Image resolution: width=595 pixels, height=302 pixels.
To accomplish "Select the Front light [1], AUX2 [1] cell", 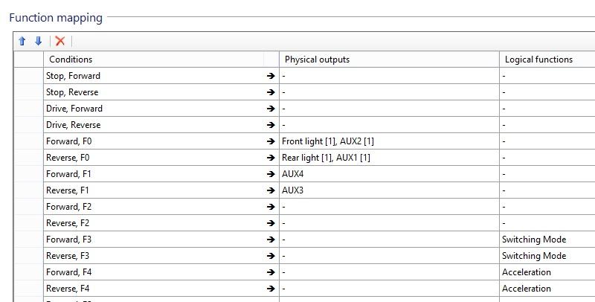I will click(x=389, y=141).
